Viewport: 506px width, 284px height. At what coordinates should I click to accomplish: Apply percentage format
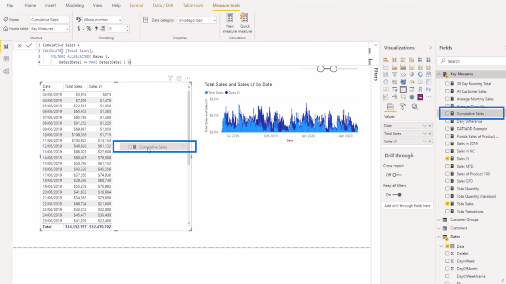pos(89,29)
